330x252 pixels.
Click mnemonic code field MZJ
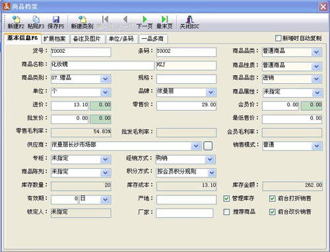coord(186,65)
